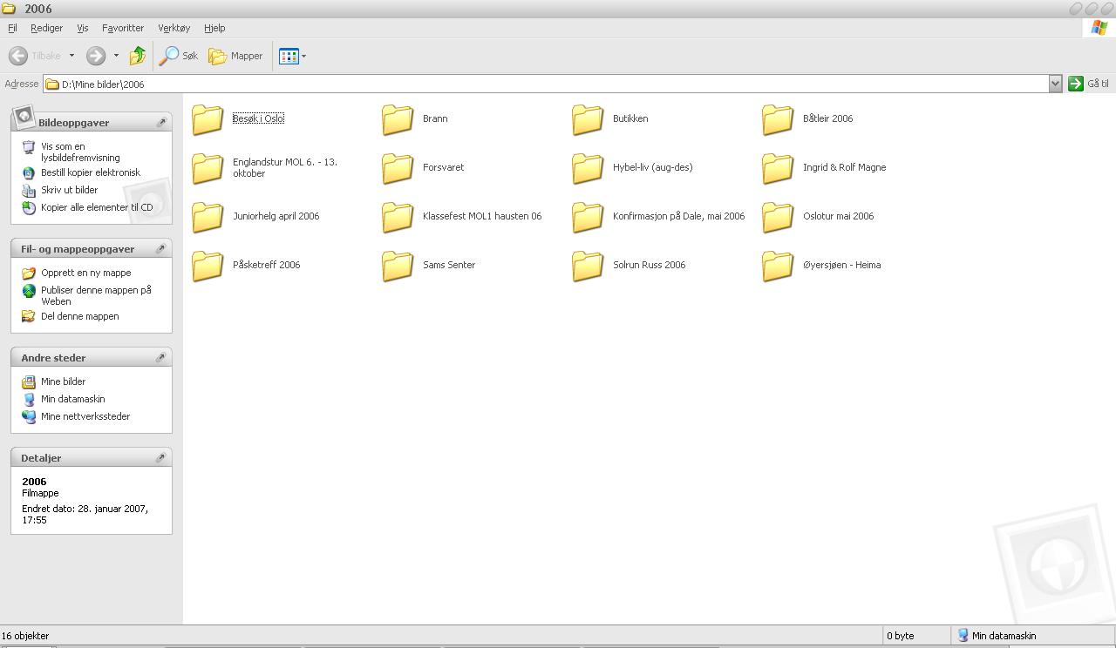Open the Forward history dropdown arrow
This screenshot has height=648, width=1116.
click(x=116, y=56)
